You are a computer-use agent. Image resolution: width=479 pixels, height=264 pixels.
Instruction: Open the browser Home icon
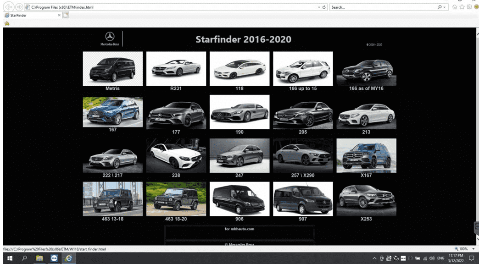[455, 7]
